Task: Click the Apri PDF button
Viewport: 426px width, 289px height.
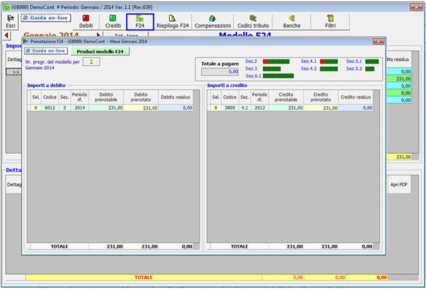Action: 398,185
